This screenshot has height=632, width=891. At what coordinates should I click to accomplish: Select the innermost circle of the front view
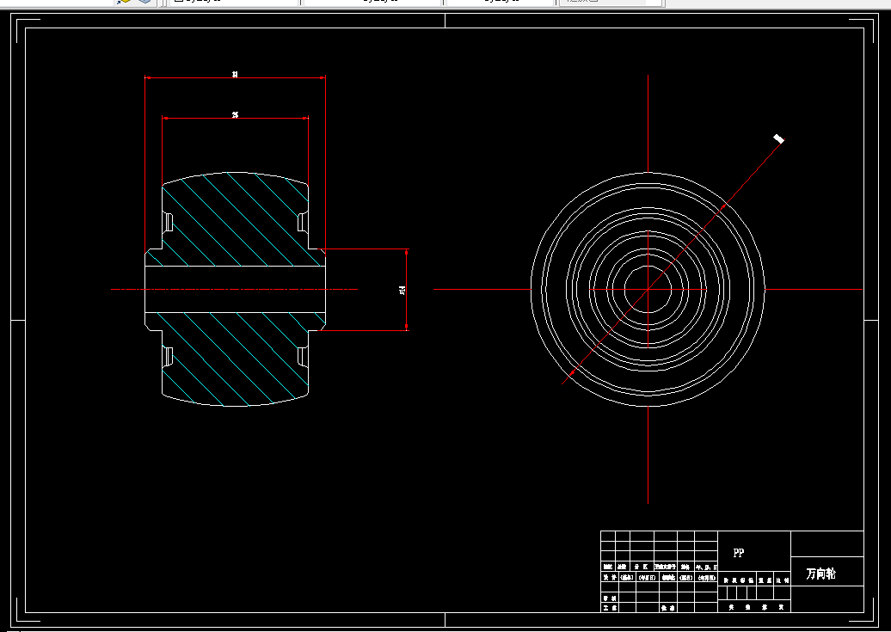click(648, 289)
